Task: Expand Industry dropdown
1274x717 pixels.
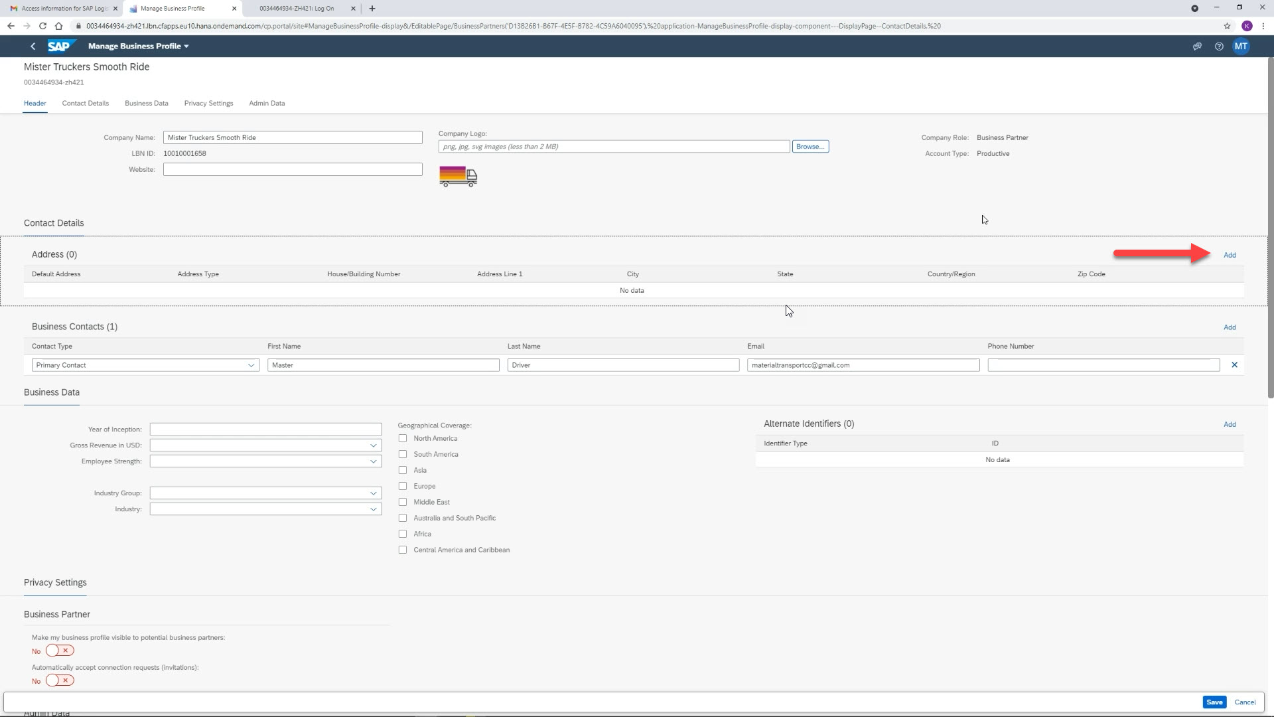Action: tap(374, 509)
